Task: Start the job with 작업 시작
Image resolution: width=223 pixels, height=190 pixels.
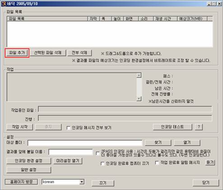Action: click(20, 127)
